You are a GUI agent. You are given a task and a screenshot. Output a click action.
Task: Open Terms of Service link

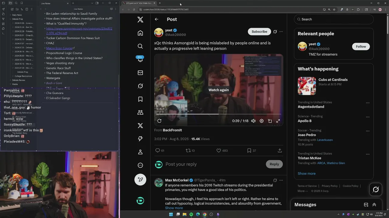tap(307, 186)
